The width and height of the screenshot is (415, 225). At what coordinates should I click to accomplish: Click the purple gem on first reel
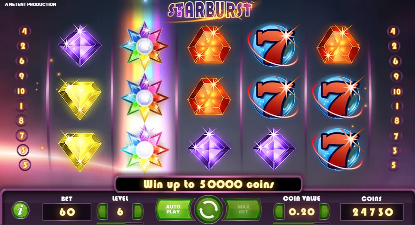point(80,45)
